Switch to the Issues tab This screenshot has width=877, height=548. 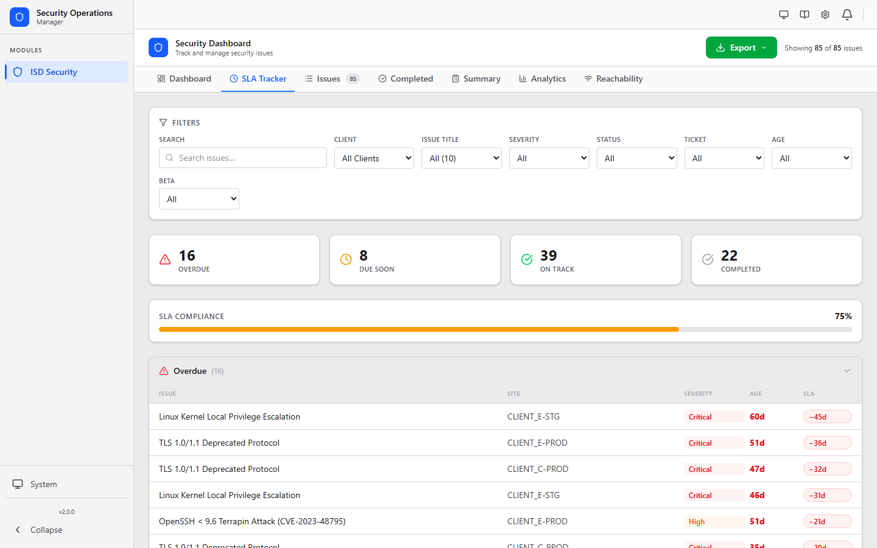[332, 79]
